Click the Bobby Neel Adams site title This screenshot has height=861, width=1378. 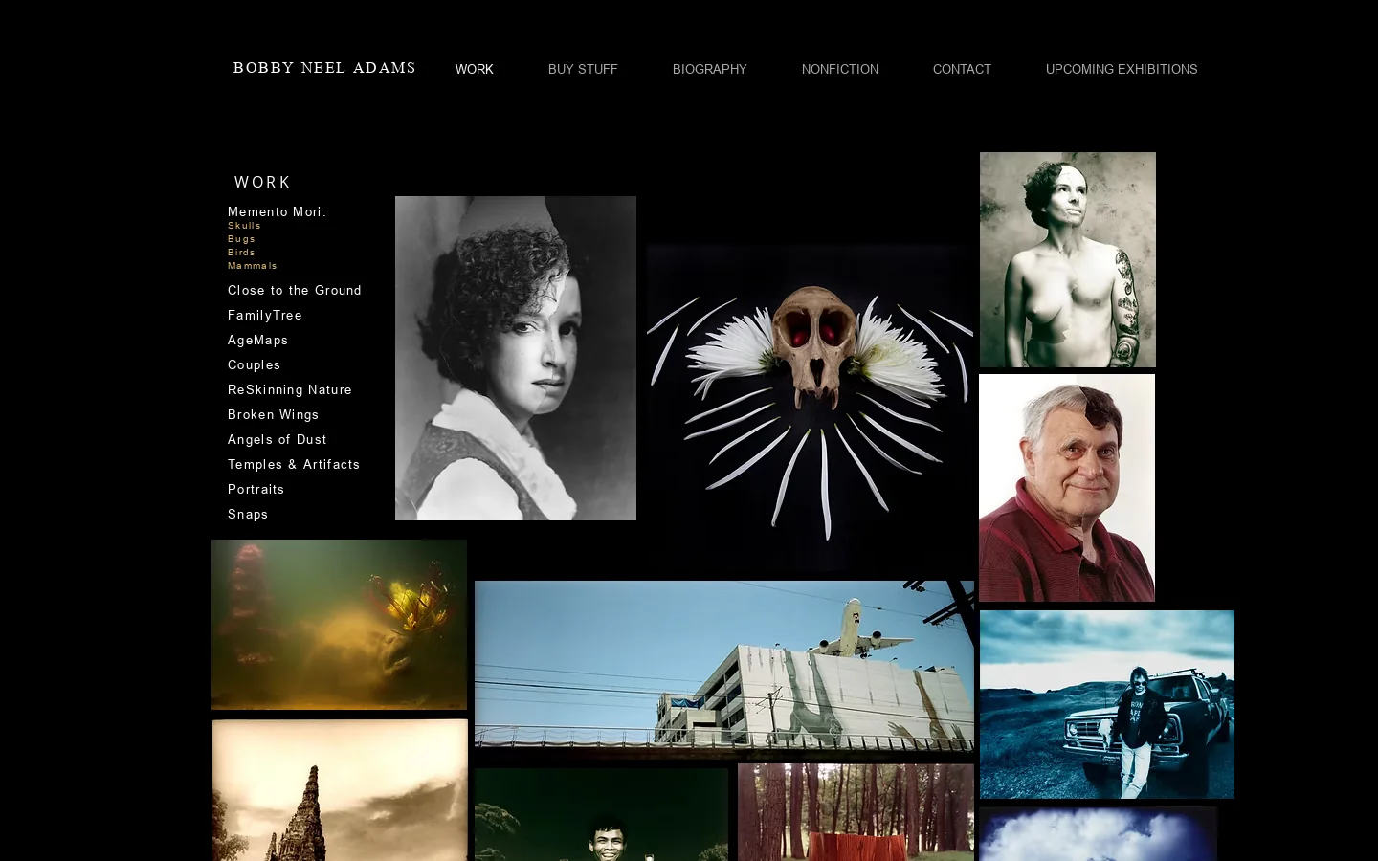(x=324, y=68)
